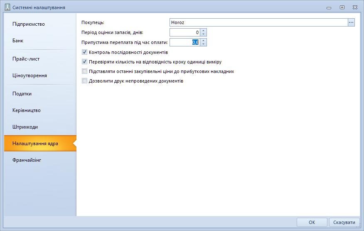Click the Скасувати button
Image resolution: width=364 pixels, height=231 pixels.
coord(344,222)
